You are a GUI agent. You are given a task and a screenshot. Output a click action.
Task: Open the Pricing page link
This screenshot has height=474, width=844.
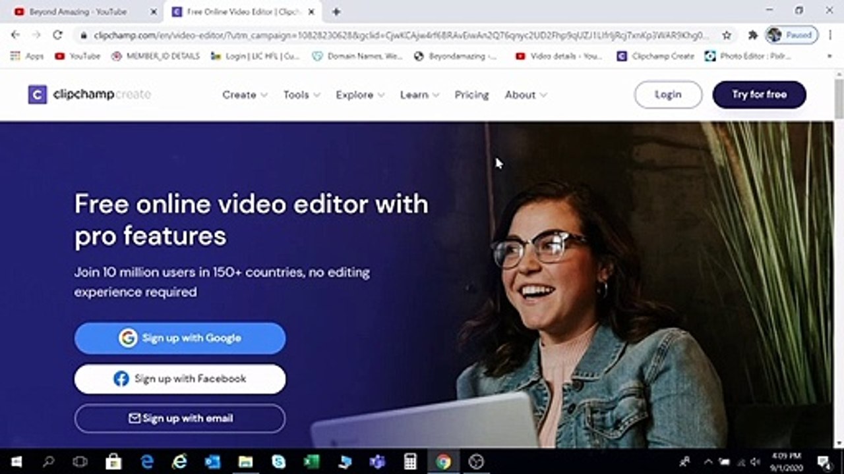click(x=471, y=95)
